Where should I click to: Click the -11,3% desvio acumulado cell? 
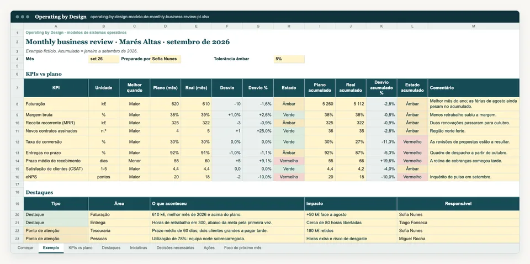[381, 142]
